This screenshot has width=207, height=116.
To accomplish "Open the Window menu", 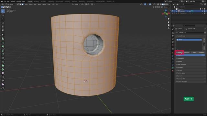I will point(18,1).
